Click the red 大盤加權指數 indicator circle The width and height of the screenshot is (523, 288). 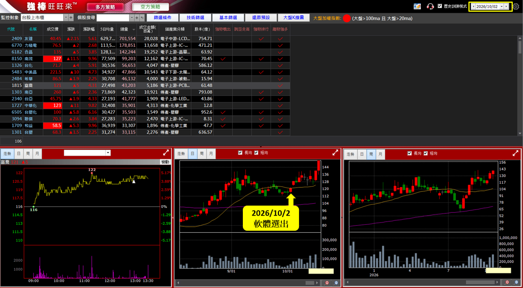[347, 18]
